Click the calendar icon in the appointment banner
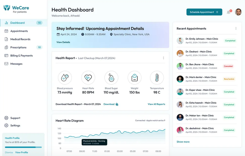Image resolution: width=245 pixels, height=156 pixels. tap(58, 34)
